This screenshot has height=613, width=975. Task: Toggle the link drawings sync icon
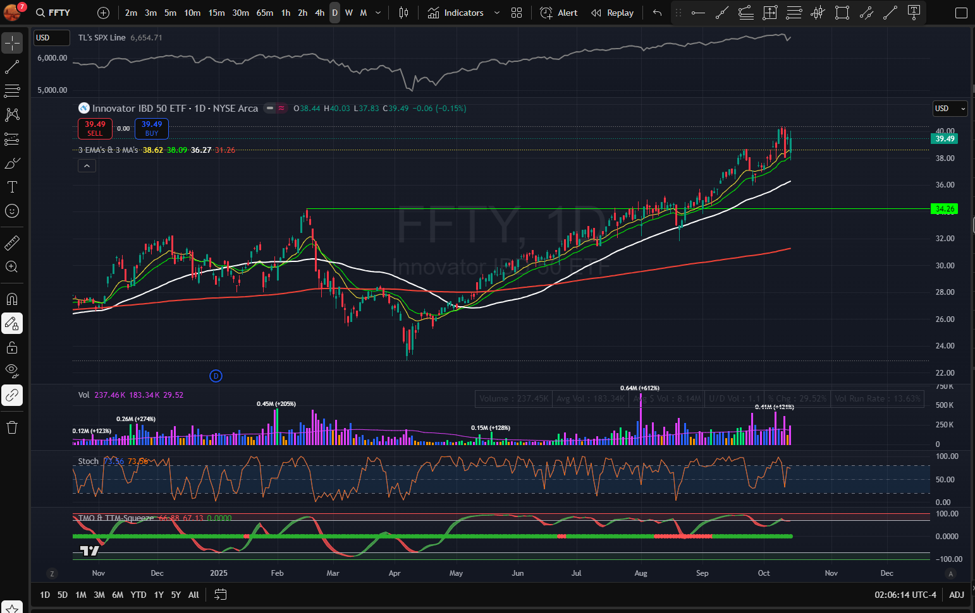(12, 395)
